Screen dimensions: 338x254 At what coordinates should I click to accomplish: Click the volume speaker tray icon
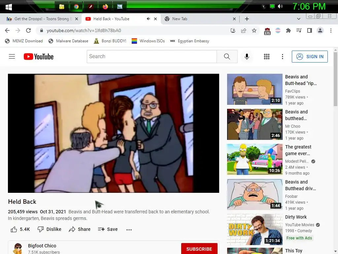(280, 6)
